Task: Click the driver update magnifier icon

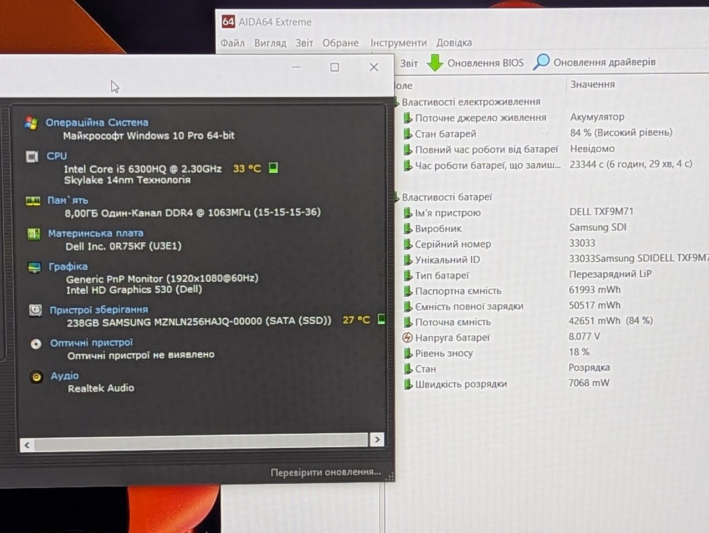Action: coord(541,62)
